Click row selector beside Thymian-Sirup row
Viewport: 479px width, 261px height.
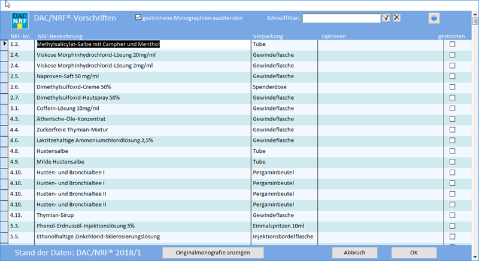tap(5, 215)
